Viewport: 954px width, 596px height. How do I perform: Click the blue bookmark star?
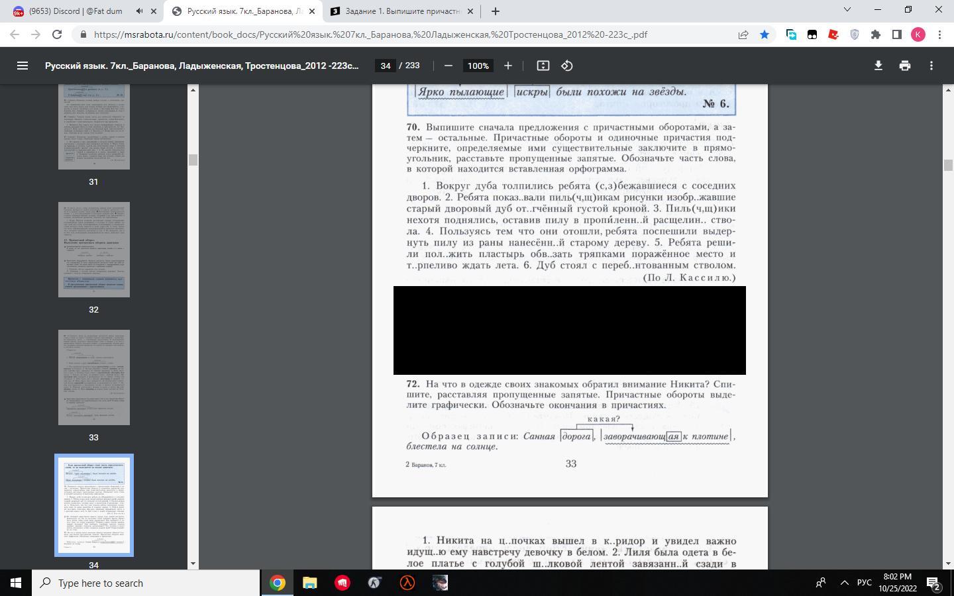(765, 34)
